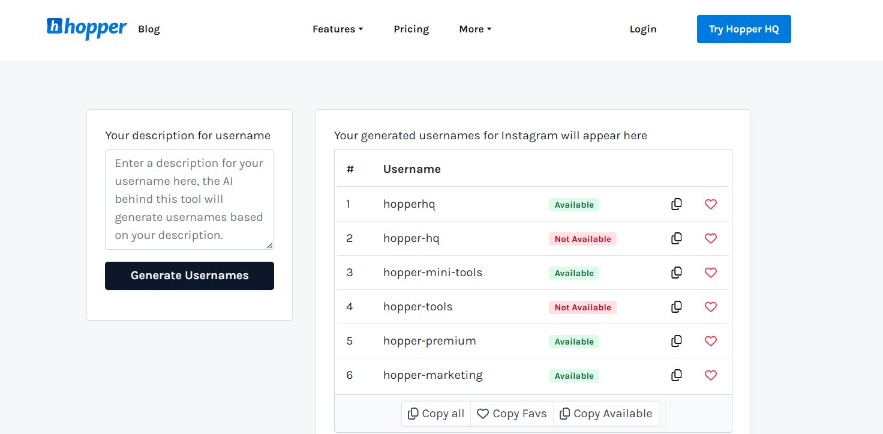Expand the Features dropdown menu
883x434 pixels.
tap(338, 29)
